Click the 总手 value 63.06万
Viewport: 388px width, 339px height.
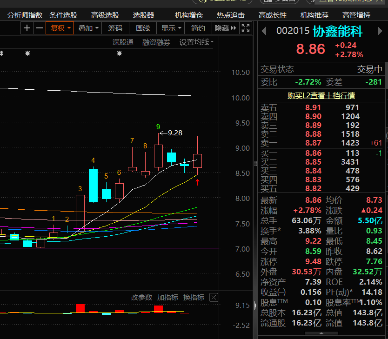point(306,220)
